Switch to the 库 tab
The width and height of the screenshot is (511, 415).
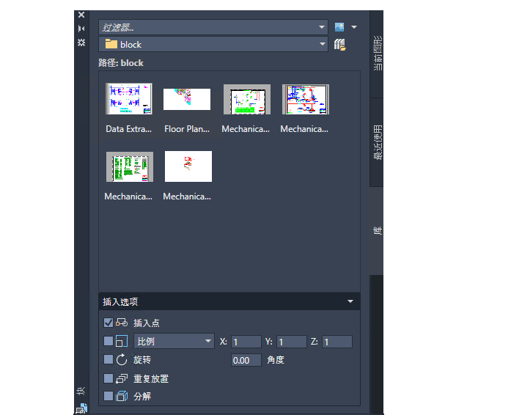tap(377, 231)
